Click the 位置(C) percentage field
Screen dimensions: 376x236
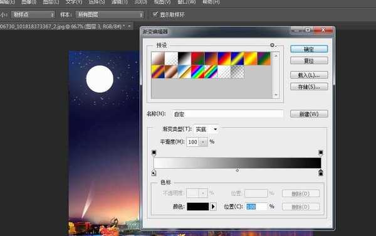[x=256, y=206]
